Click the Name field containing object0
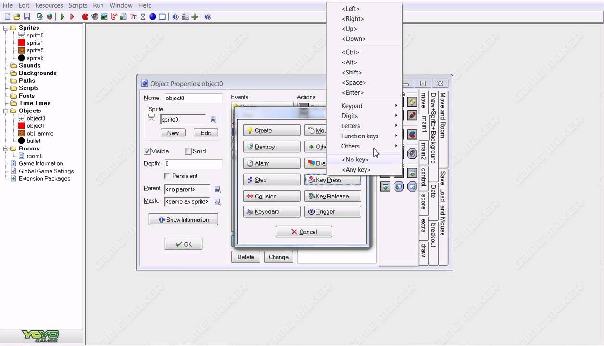 pos(193,98)
